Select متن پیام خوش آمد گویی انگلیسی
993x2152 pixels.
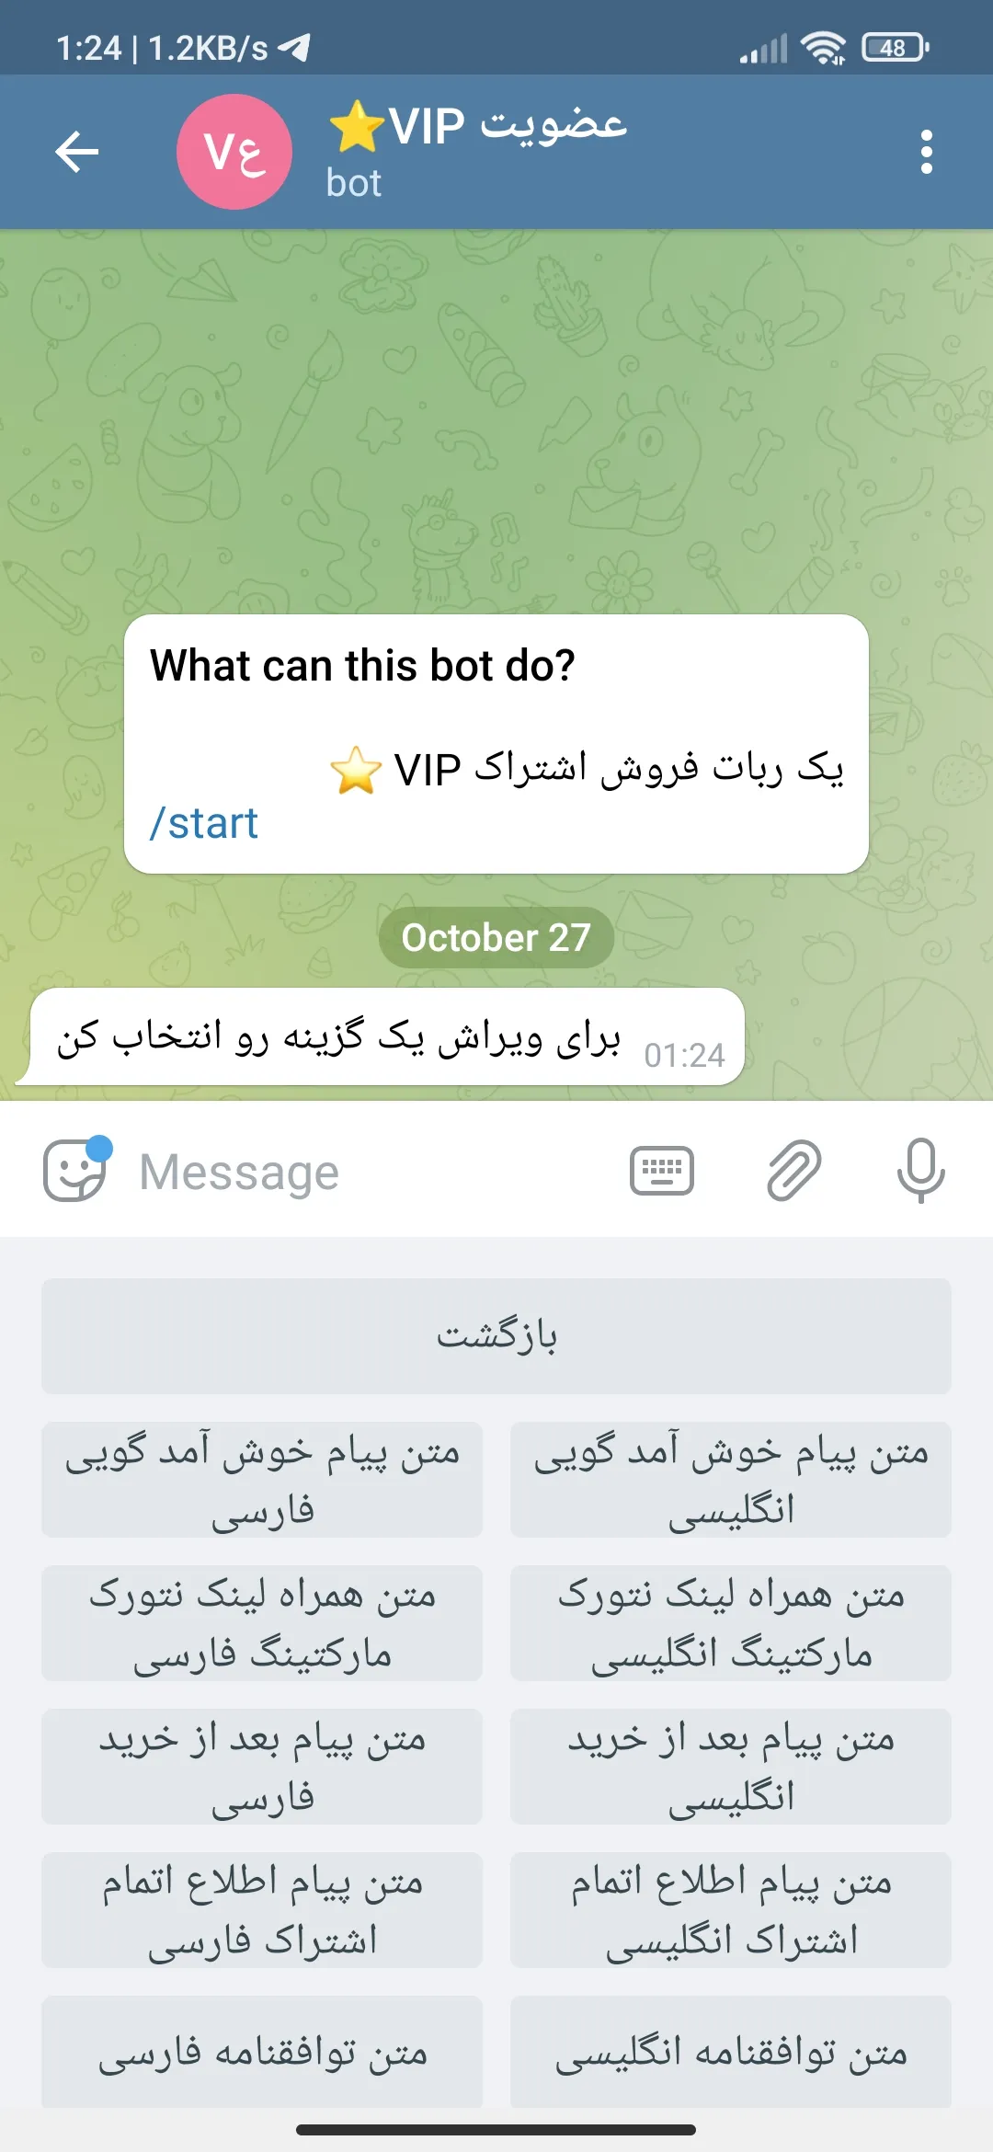pos(731,1480)
